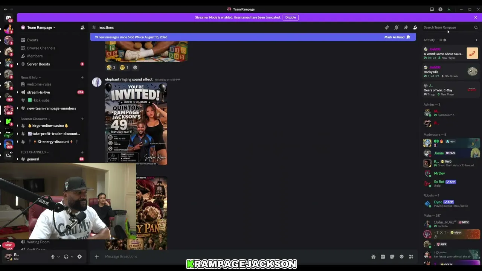The height and width of the screenshot is (271, 482).
Task: Collapse the TEXT CHANNELS category
Action: click(35, 152)
